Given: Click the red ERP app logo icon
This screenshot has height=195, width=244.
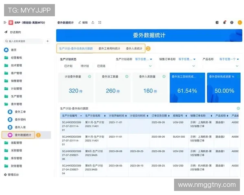Looking at the screenshot, I should [11, 23].
